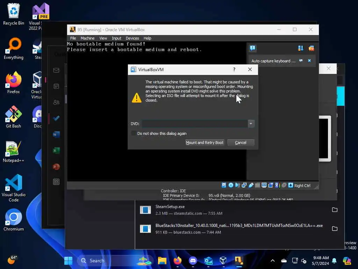
Task: Select the Git Bash desktop shortcut
Action: [14, 117]
